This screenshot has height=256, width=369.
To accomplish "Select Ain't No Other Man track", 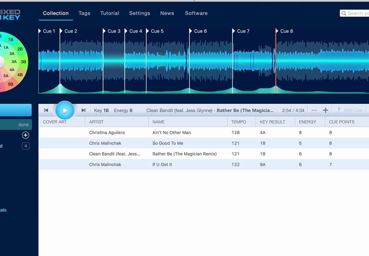I will 172,133.
